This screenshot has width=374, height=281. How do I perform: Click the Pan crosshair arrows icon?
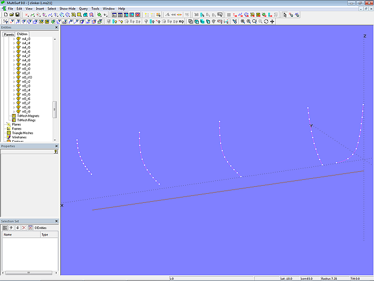point(272,21)
